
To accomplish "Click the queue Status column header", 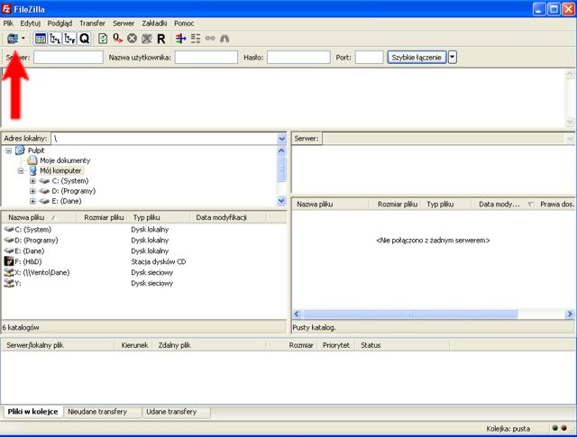I will (x=403, y=345).
